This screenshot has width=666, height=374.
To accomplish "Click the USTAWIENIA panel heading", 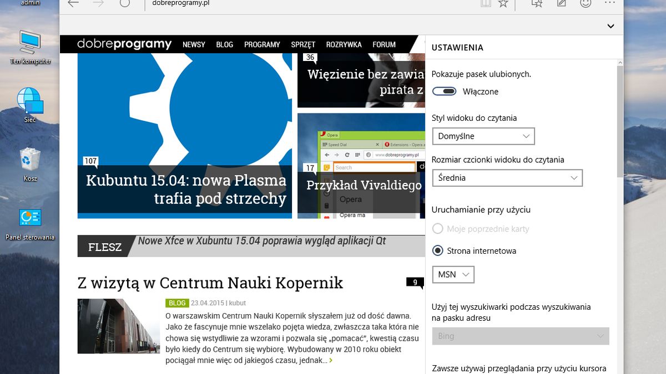I will (457, 48).
